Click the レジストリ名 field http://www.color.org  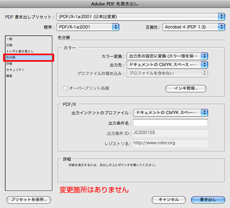coord(171,143)
